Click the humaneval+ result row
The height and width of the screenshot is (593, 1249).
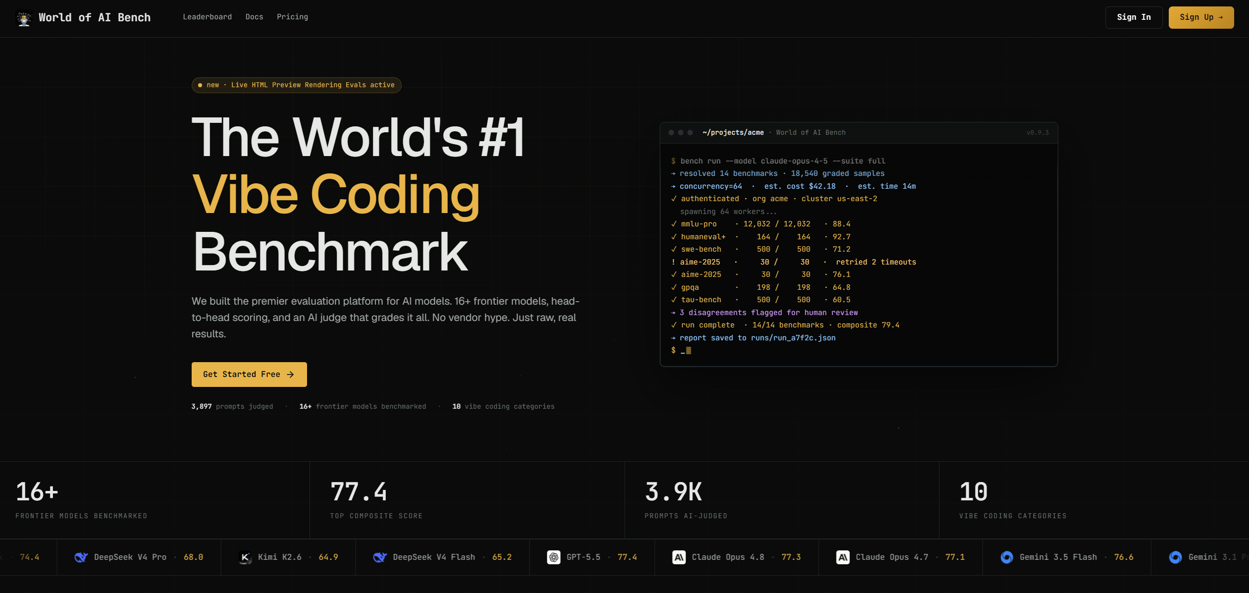[x=761, y=237]
